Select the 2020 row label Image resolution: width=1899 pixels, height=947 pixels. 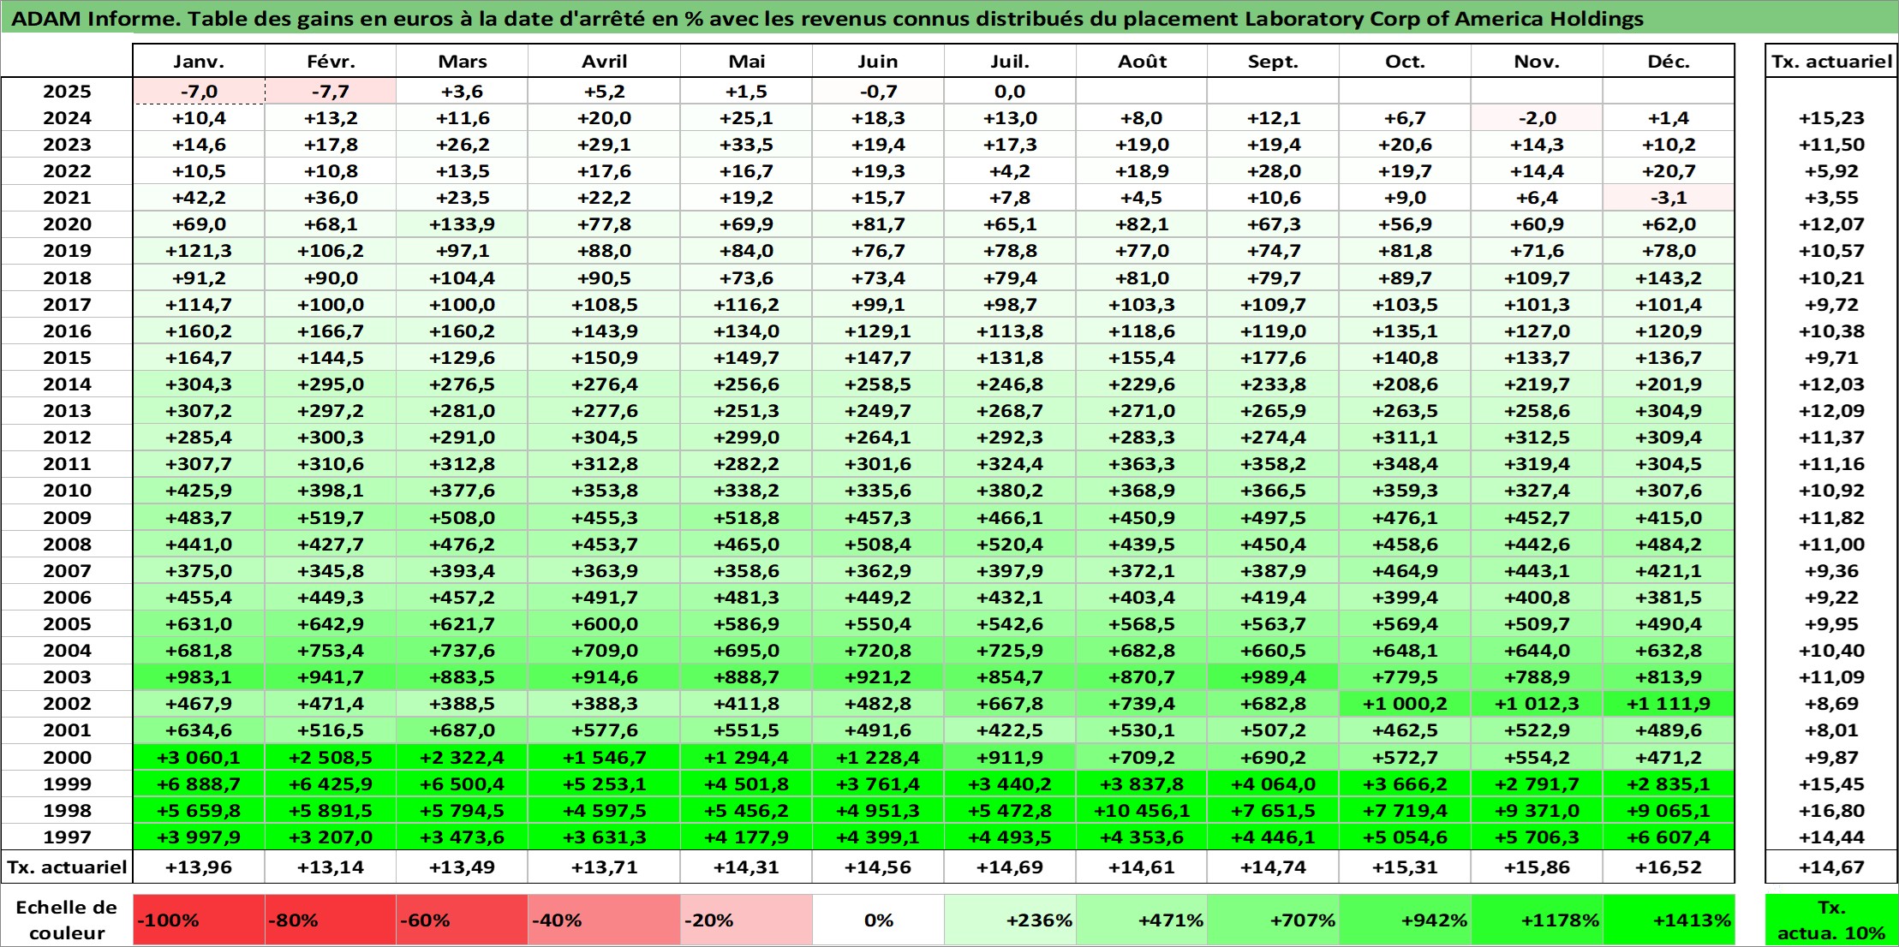tap(67, 224)
